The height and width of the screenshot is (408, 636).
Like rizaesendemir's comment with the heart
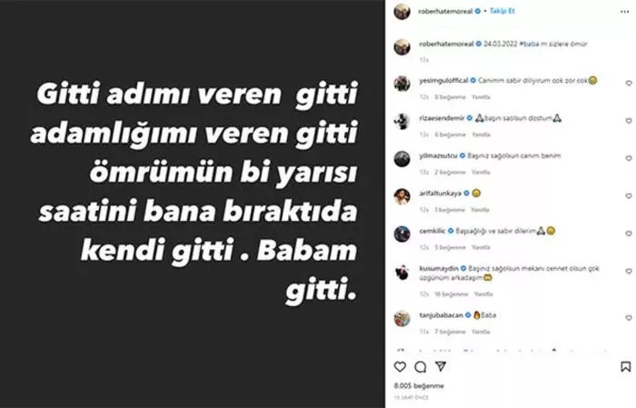(x=629, y=121)
